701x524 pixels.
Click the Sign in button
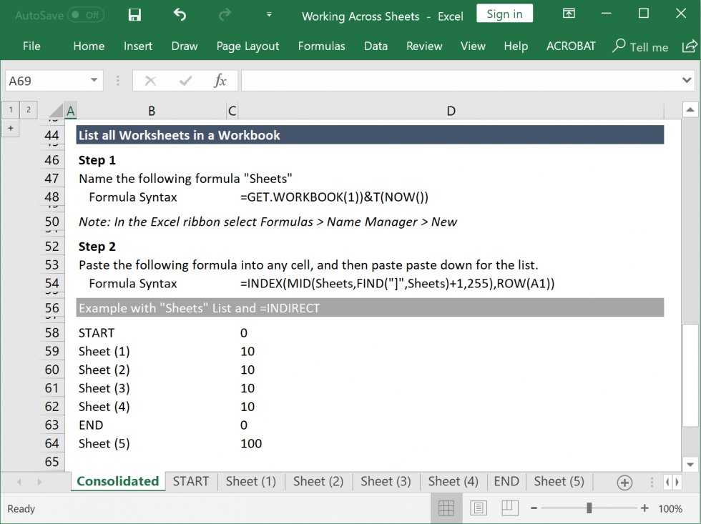504,13
